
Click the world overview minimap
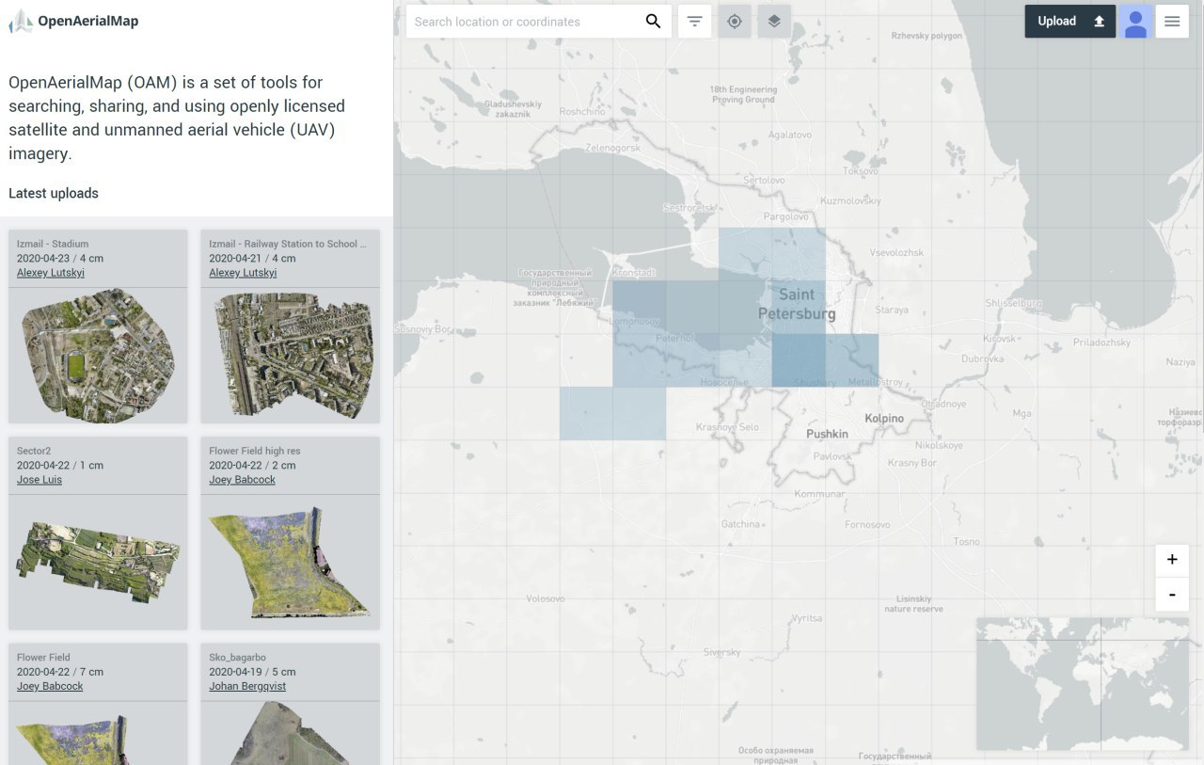click(1082, 683)
